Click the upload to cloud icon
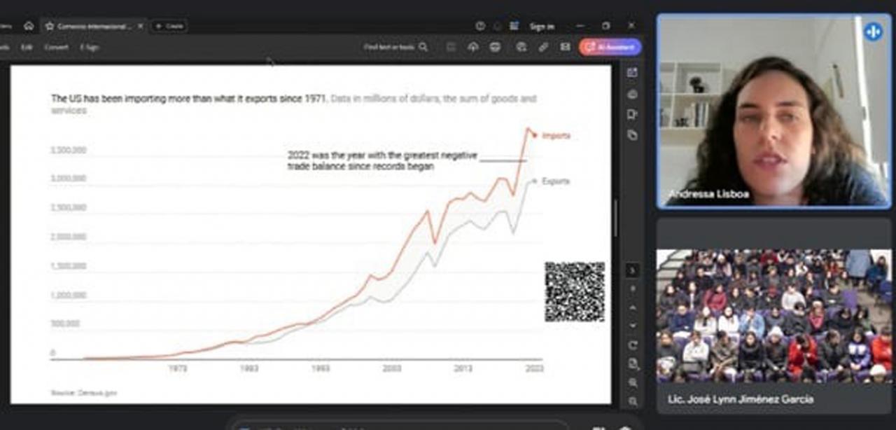The width and height of the screenshot is (896, 430). coord(472,47)
